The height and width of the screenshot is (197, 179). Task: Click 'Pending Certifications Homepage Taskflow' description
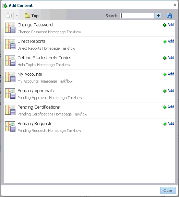[x=52, y=114]
